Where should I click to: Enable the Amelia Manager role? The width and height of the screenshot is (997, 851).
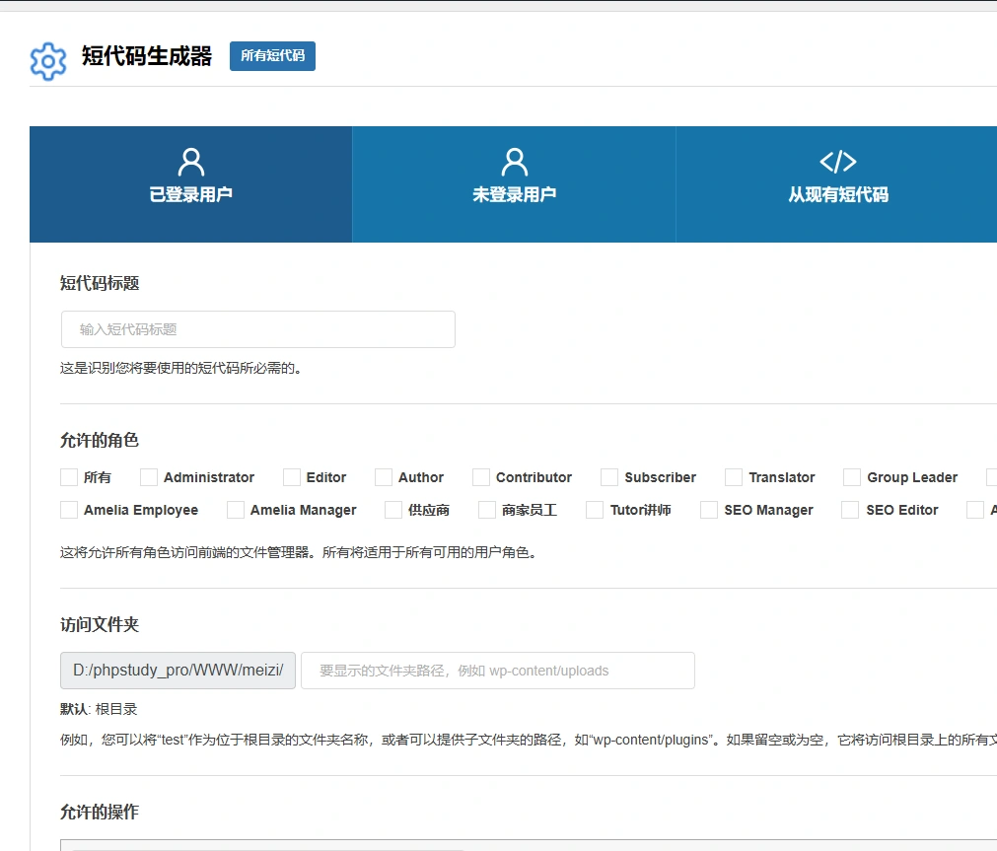point(235,510)
